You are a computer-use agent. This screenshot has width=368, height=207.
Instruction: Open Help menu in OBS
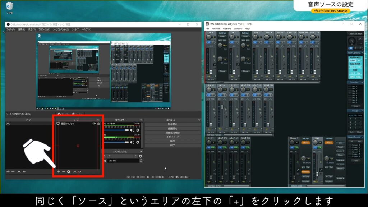(x=86, y=29)
